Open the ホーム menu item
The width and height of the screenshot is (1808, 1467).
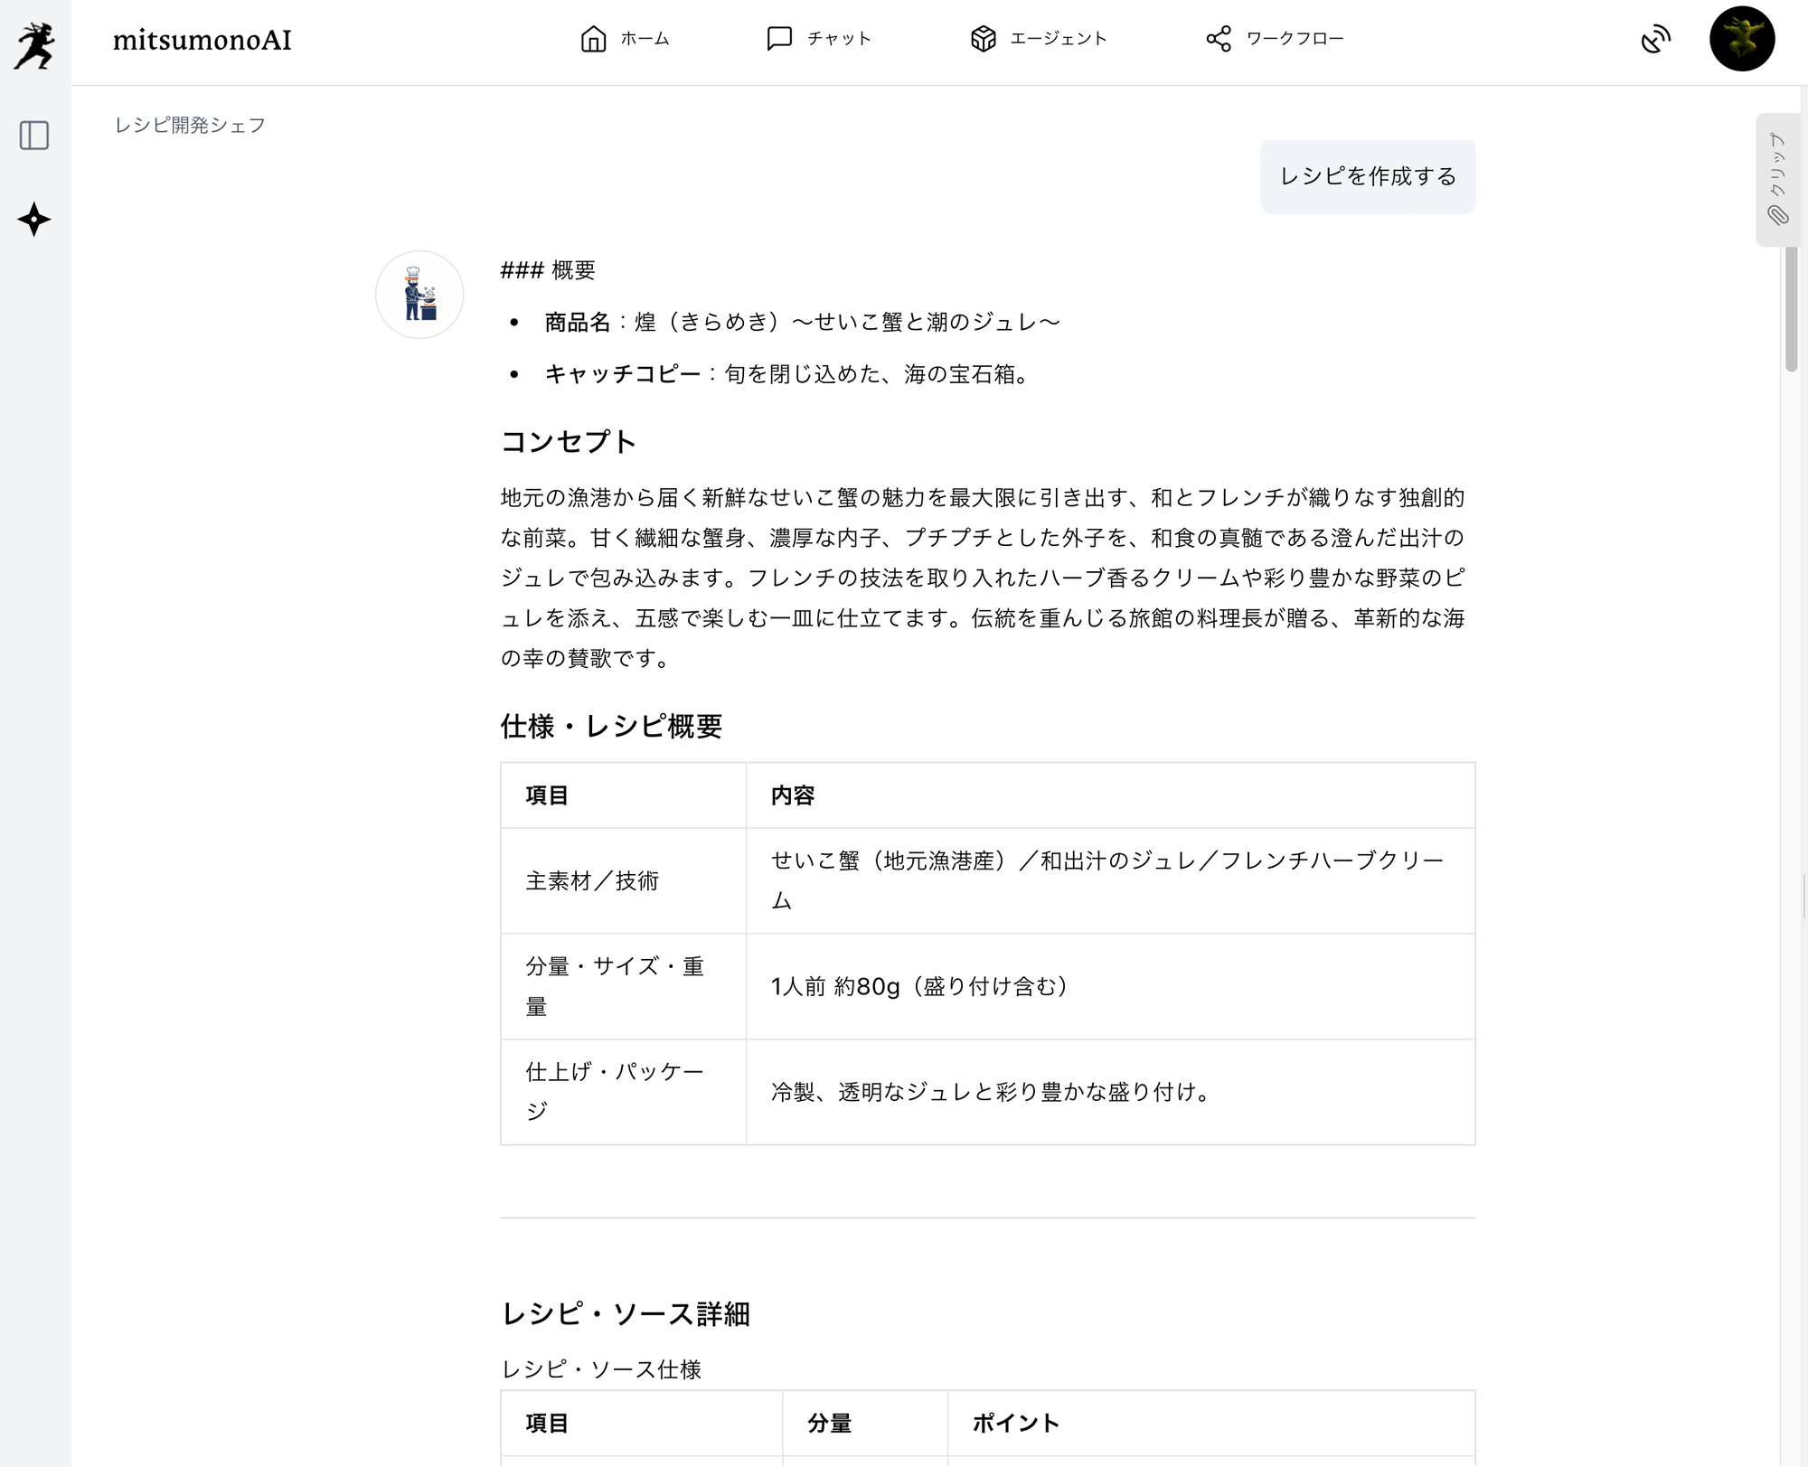pyautogui.click(x=645, y=39)
